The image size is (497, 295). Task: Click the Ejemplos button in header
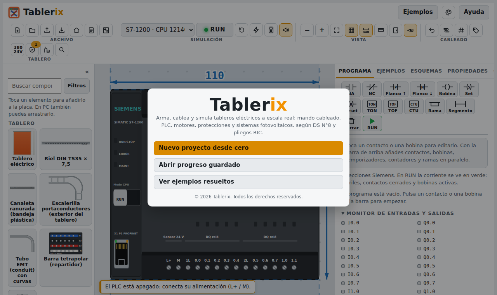coord(418,12)
